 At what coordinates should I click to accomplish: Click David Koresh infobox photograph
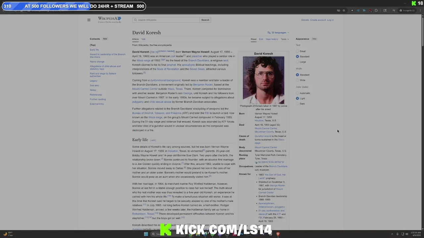tap(263, 80)
